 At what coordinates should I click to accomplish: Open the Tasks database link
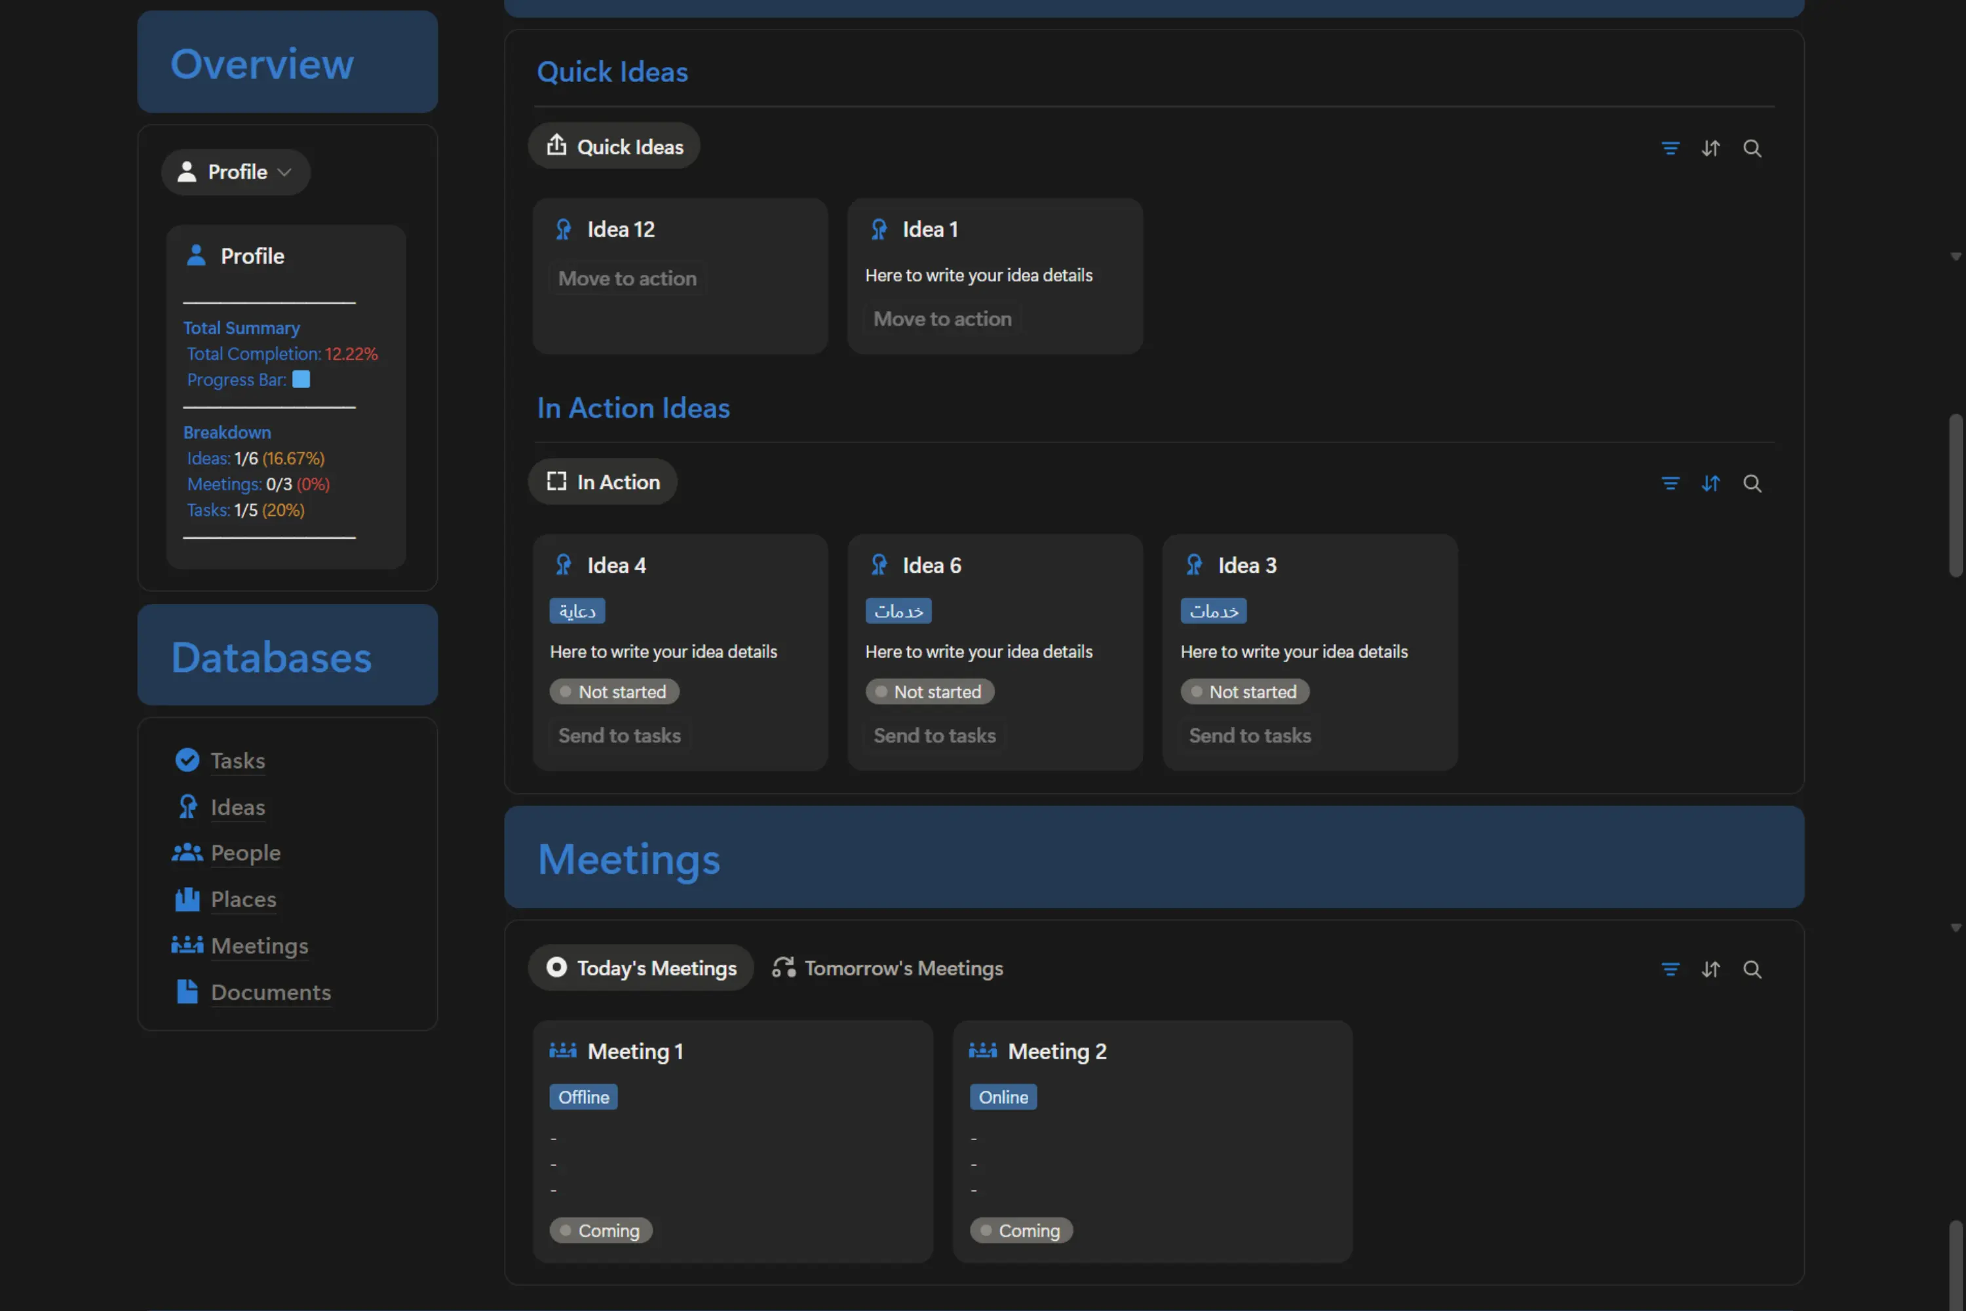click(237, 761)
